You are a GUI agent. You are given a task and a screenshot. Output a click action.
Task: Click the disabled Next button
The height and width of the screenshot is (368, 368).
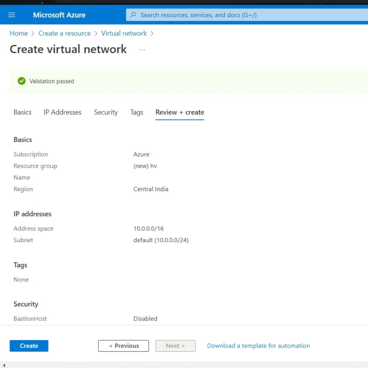[x=175, y=346]
